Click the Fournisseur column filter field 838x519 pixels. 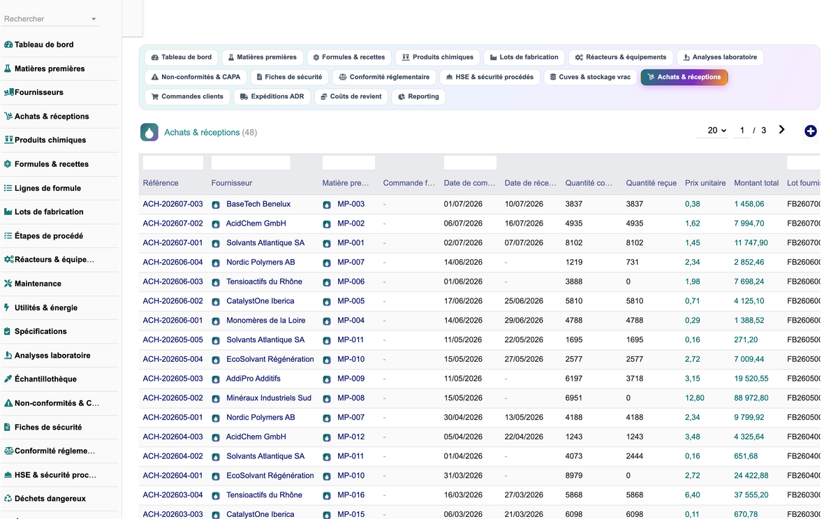tap(251, 163)
